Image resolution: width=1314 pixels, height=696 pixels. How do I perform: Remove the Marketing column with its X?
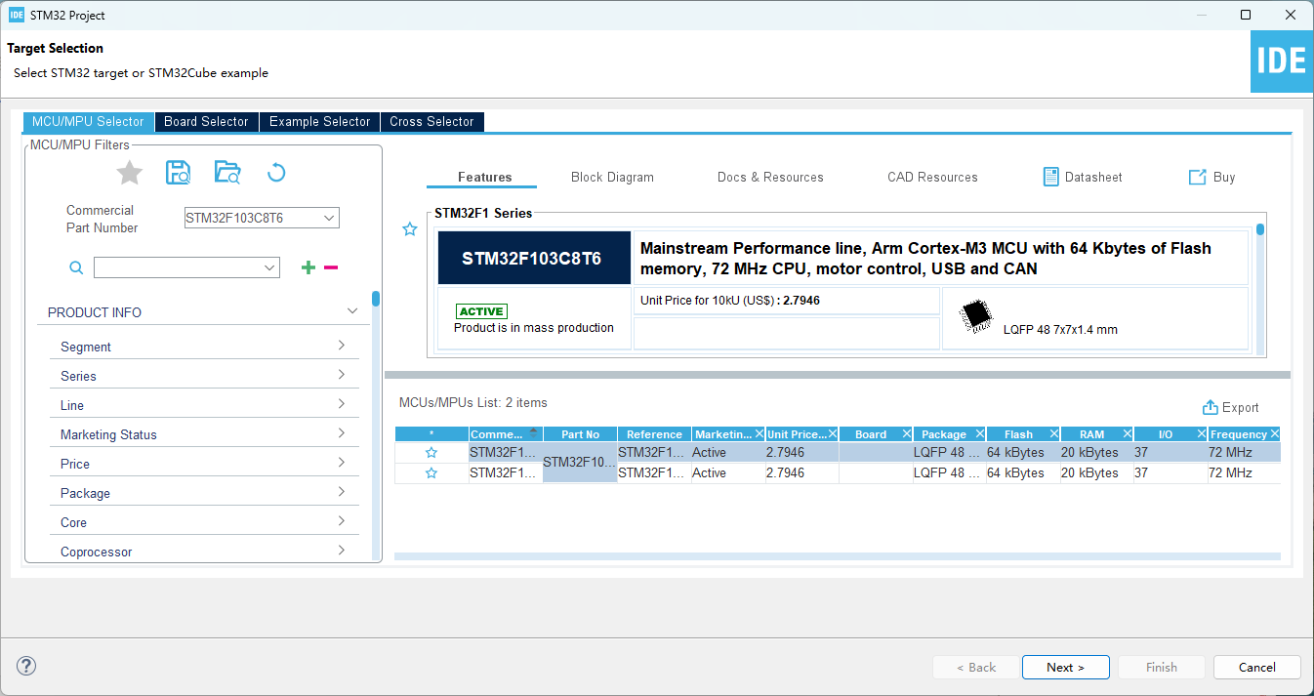tap(759, 434)
